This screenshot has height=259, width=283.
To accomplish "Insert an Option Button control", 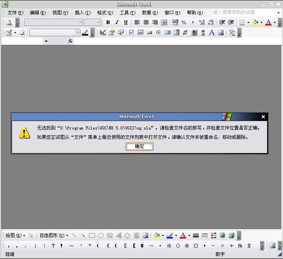I will pyautogui.click(x=158, y=33).
